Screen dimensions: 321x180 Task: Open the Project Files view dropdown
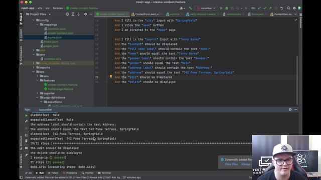pos(38,14)
